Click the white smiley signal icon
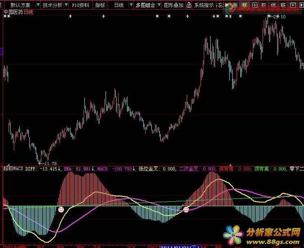The image size is (304, 248). [x=61, y=209]
